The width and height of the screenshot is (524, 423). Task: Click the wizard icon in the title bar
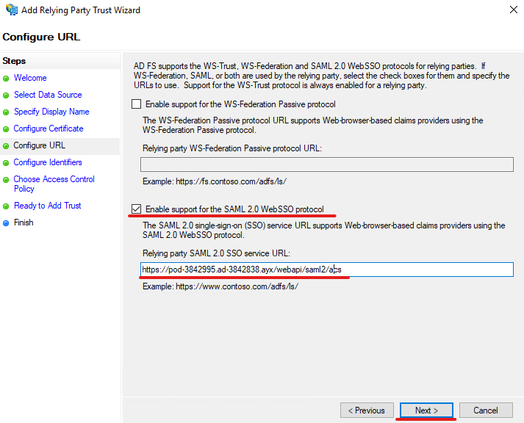tap(12, 10)
